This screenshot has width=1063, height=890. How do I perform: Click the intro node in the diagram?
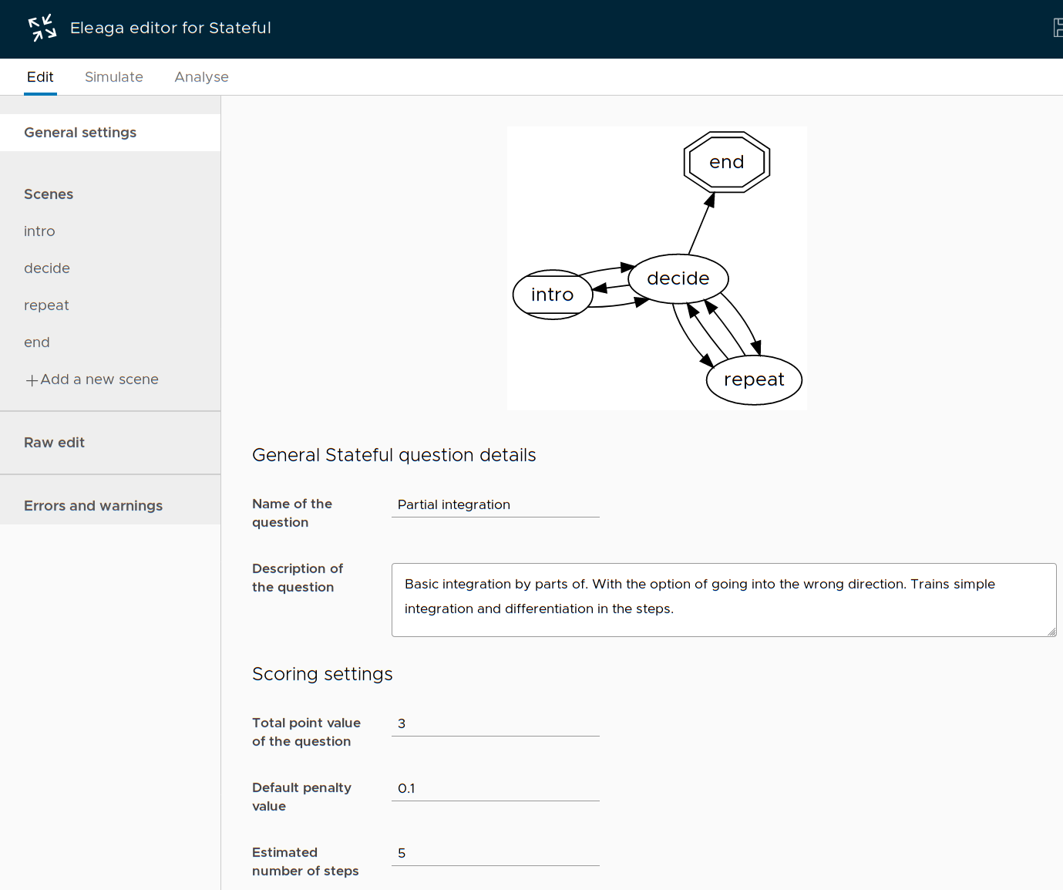[x=552, y=295]
